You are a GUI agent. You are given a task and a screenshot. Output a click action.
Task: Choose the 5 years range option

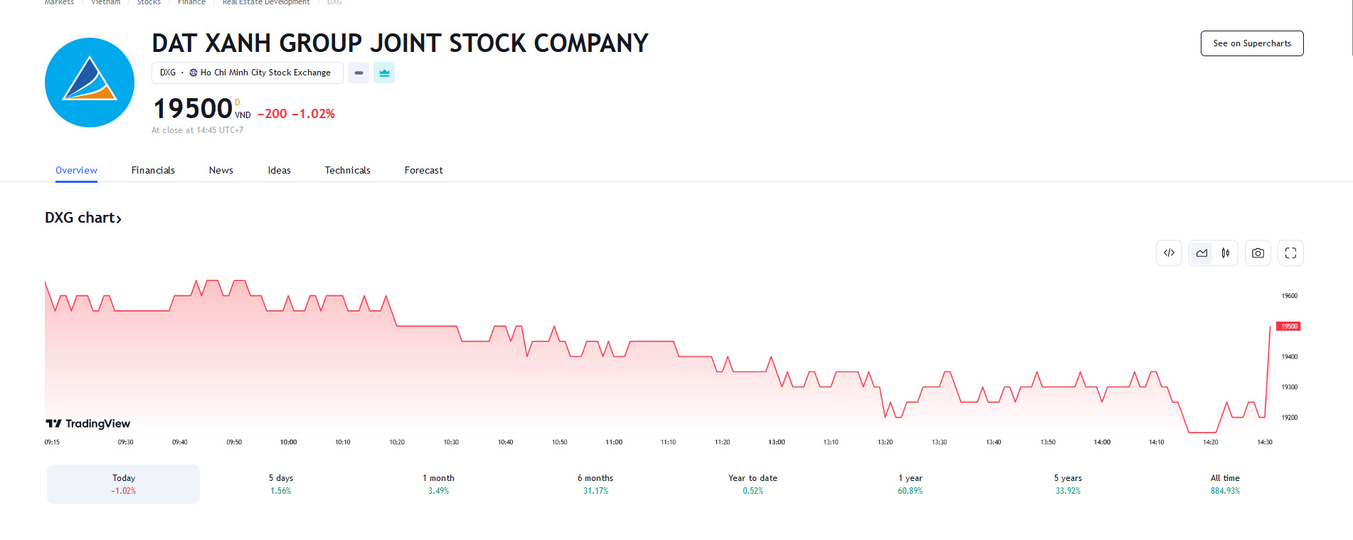[1068, 484]
